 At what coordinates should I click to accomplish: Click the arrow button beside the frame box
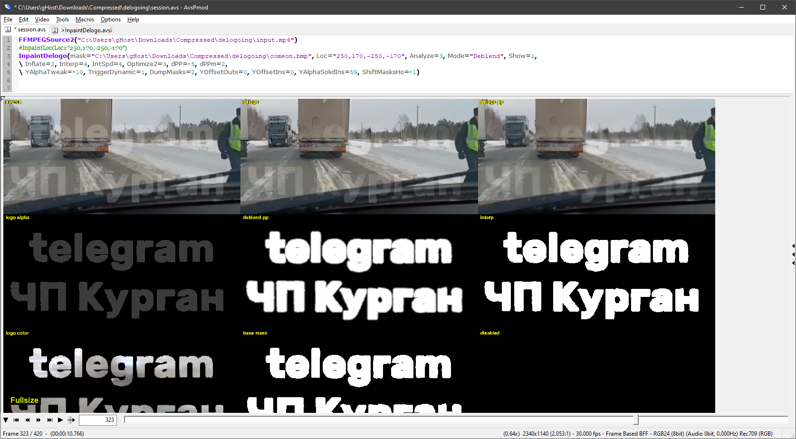(71, 420)
